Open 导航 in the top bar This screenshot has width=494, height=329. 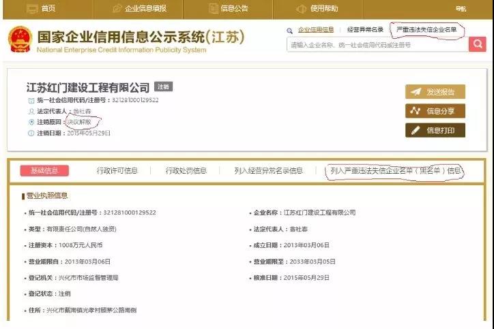461,9
